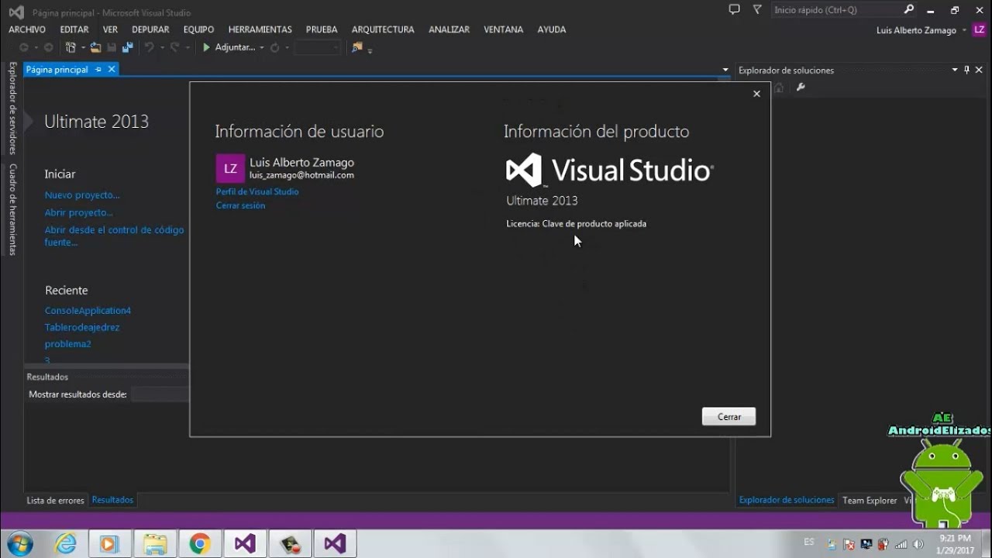Open the document tabs list dropdown arrow
The width and height of the screenshot is (992, 558).
tap(725, 70)
